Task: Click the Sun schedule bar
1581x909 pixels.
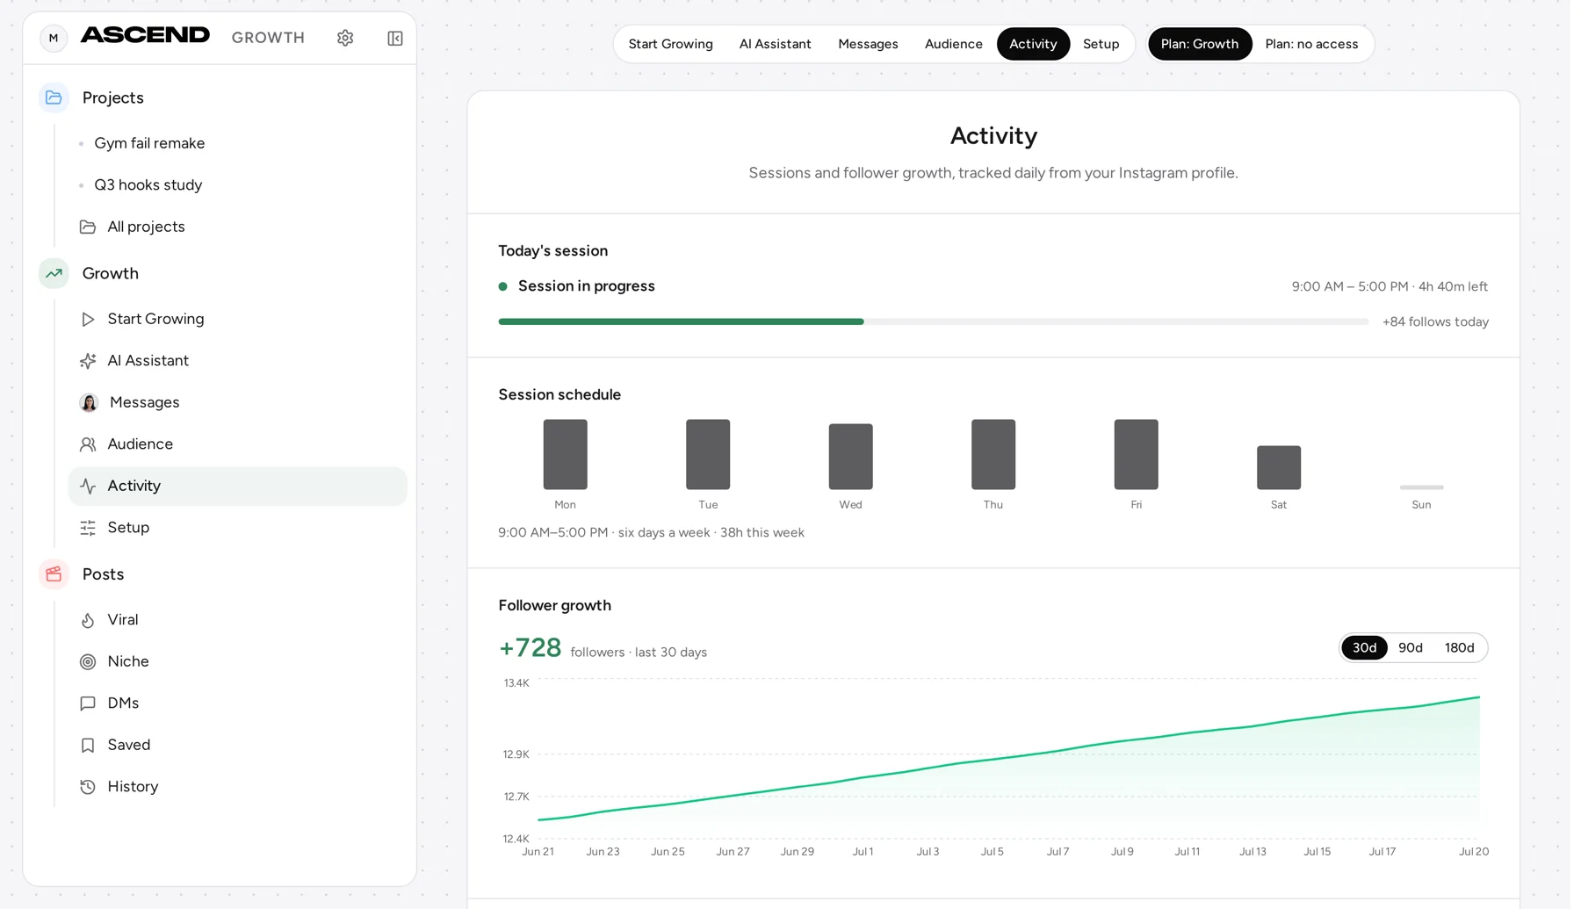Action: click(x=1421, y=487)
